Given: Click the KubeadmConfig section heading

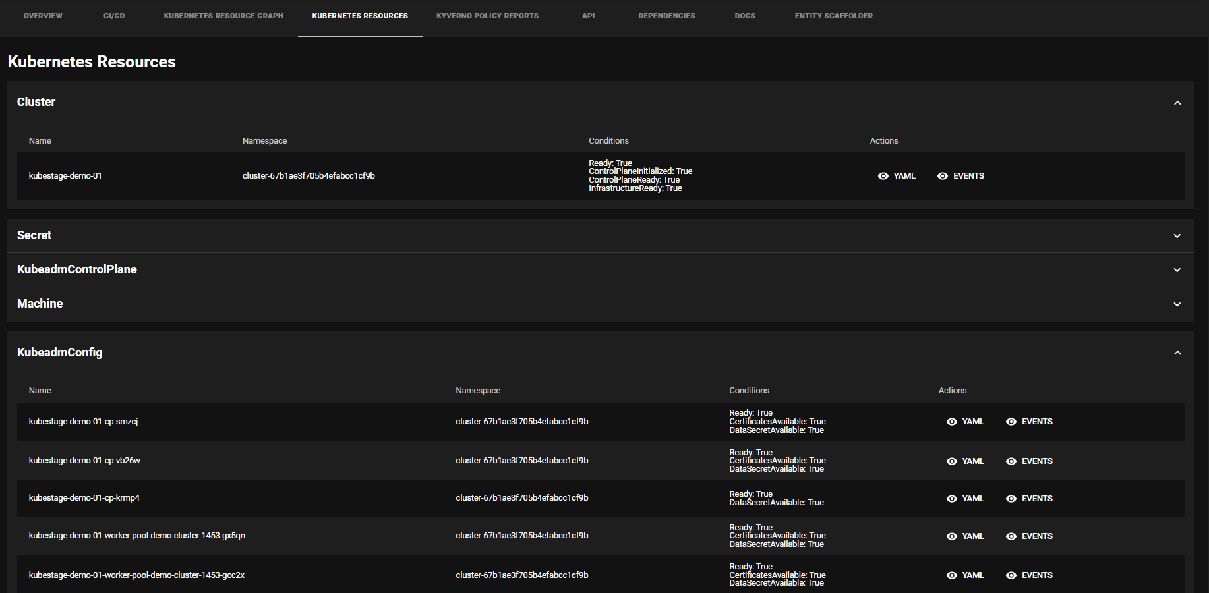Looking at the screenshot, I should coord(60,353).
